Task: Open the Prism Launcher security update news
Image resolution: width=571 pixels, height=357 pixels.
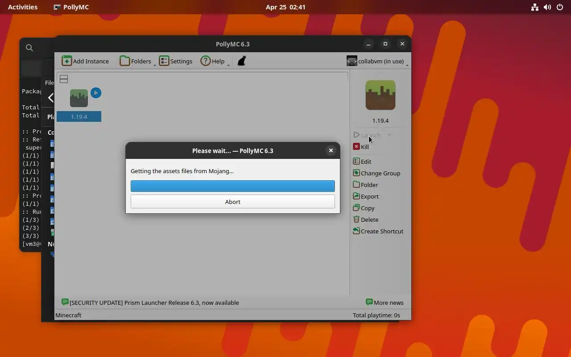Action: (x=150, y=303)
